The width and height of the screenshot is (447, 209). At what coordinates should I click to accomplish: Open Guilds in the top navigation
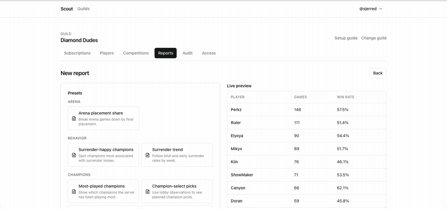tap(84, 9)
